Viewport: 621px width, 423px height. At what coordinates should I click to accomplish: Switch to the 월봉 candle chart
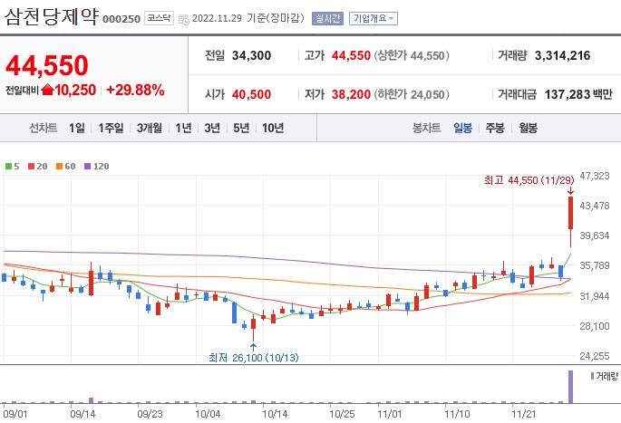point(528,128)
